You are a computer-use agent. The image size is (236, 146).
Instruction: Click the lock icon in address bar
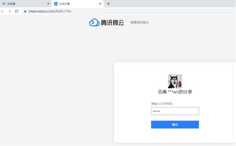25,11
